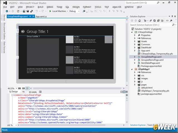This screenshot has width=178, height=133.
Task: Open Properties wrench icon in Solution Explorer
Action: click(171, 21)
